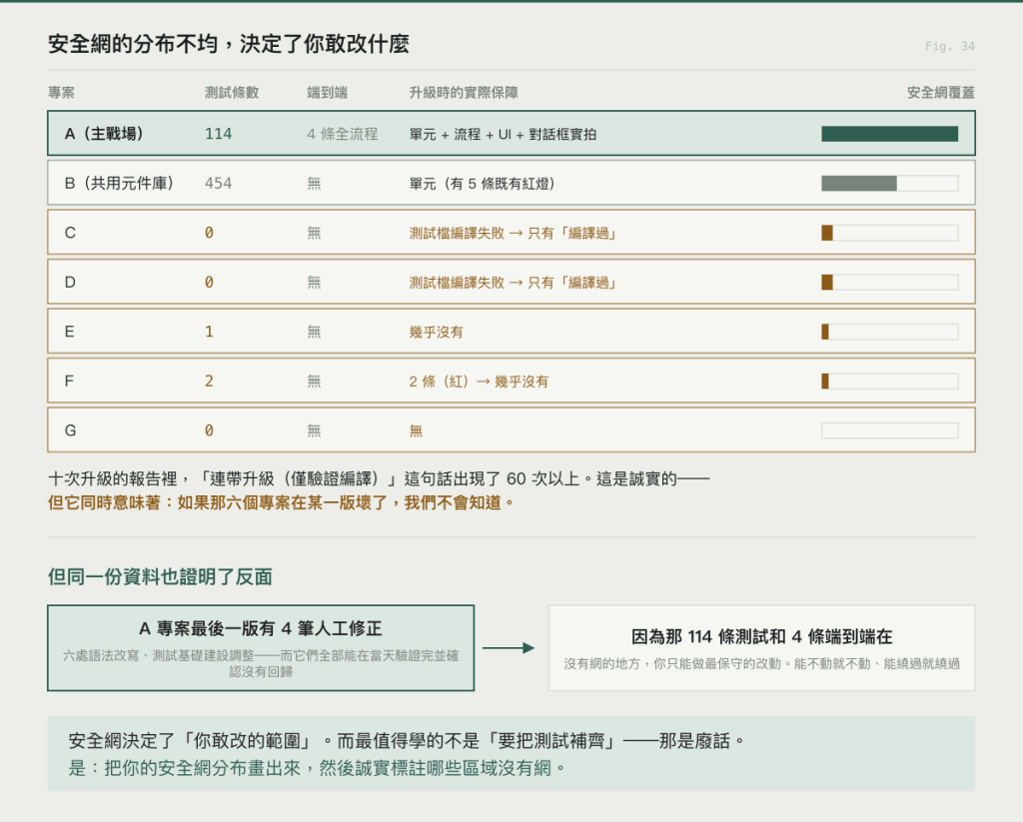The height and width of the screenshot is (822, 1023).
Task: Click the highlighted line 但它同時意味著
Action: 281,503
